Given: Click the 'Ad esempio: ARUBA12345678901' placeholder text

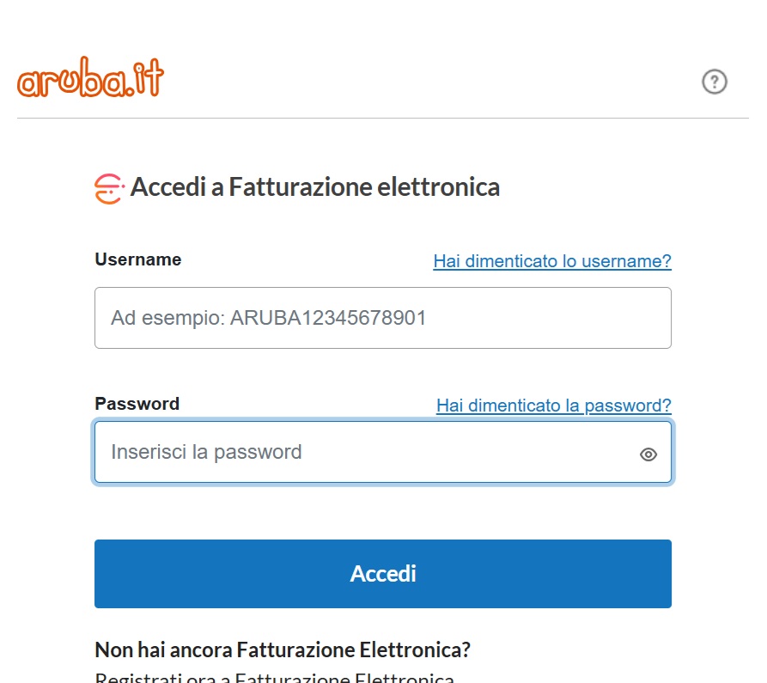Looking at the screenshot, I should 268,319.
